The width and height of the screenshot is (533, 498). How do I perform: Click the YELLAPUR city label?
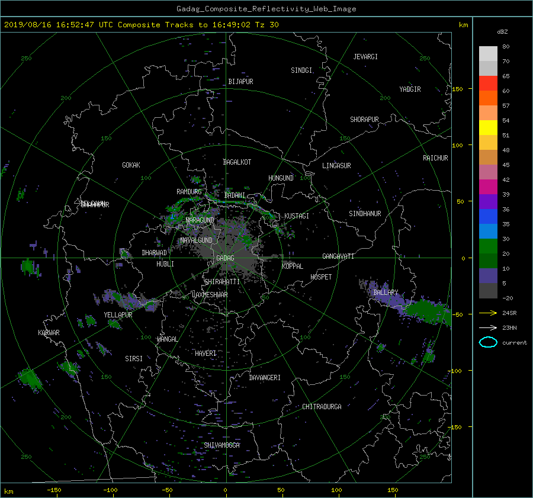(118, 315)
